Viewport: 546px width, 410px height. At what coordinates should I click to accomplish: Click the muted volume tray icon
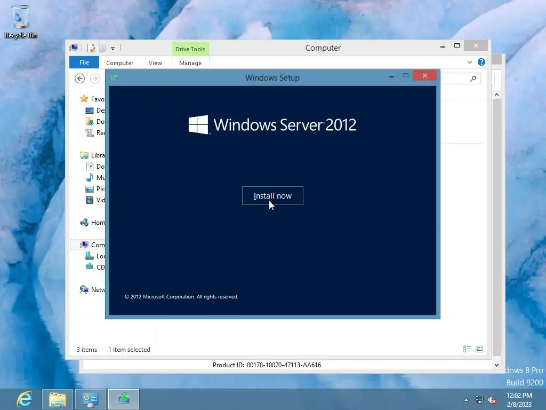492,400
